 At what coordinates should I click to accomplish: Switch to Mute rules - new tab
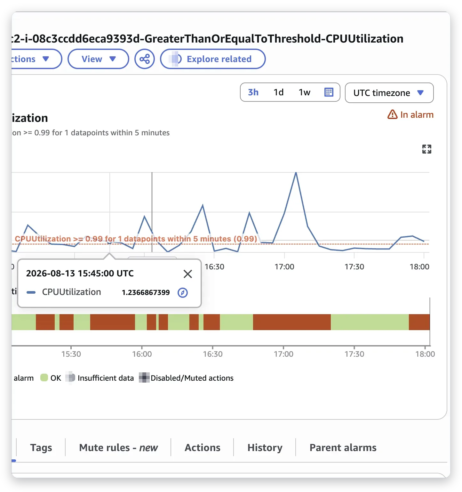pos(118,448)
